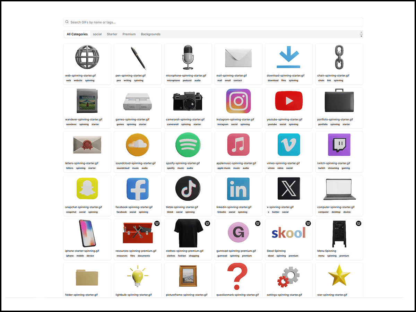Screen dimensions: 416x312
Task: Click the website tag on web card
Action: (78, 80)
